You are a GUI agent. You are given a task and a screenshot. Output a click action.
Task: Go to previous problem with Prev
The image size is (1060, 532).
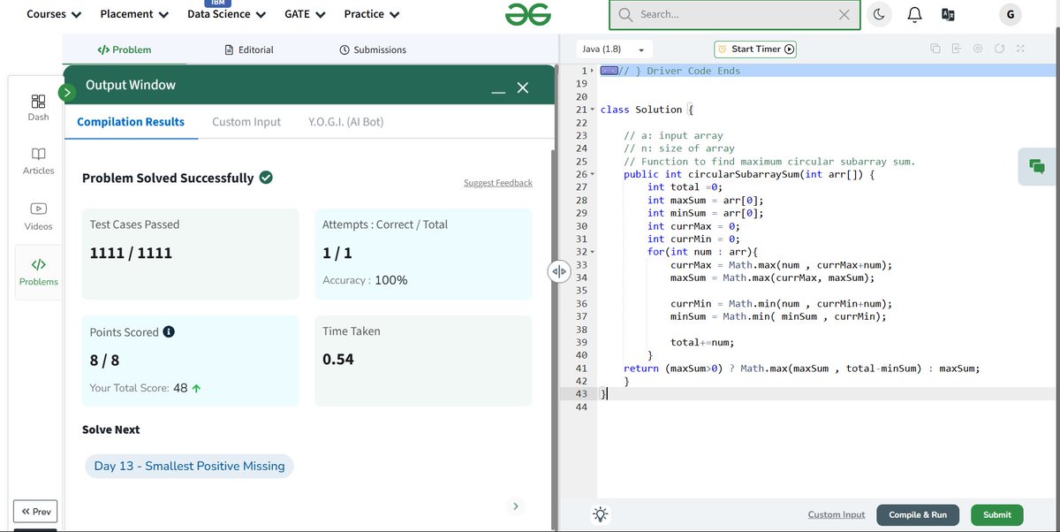(35, 512)
